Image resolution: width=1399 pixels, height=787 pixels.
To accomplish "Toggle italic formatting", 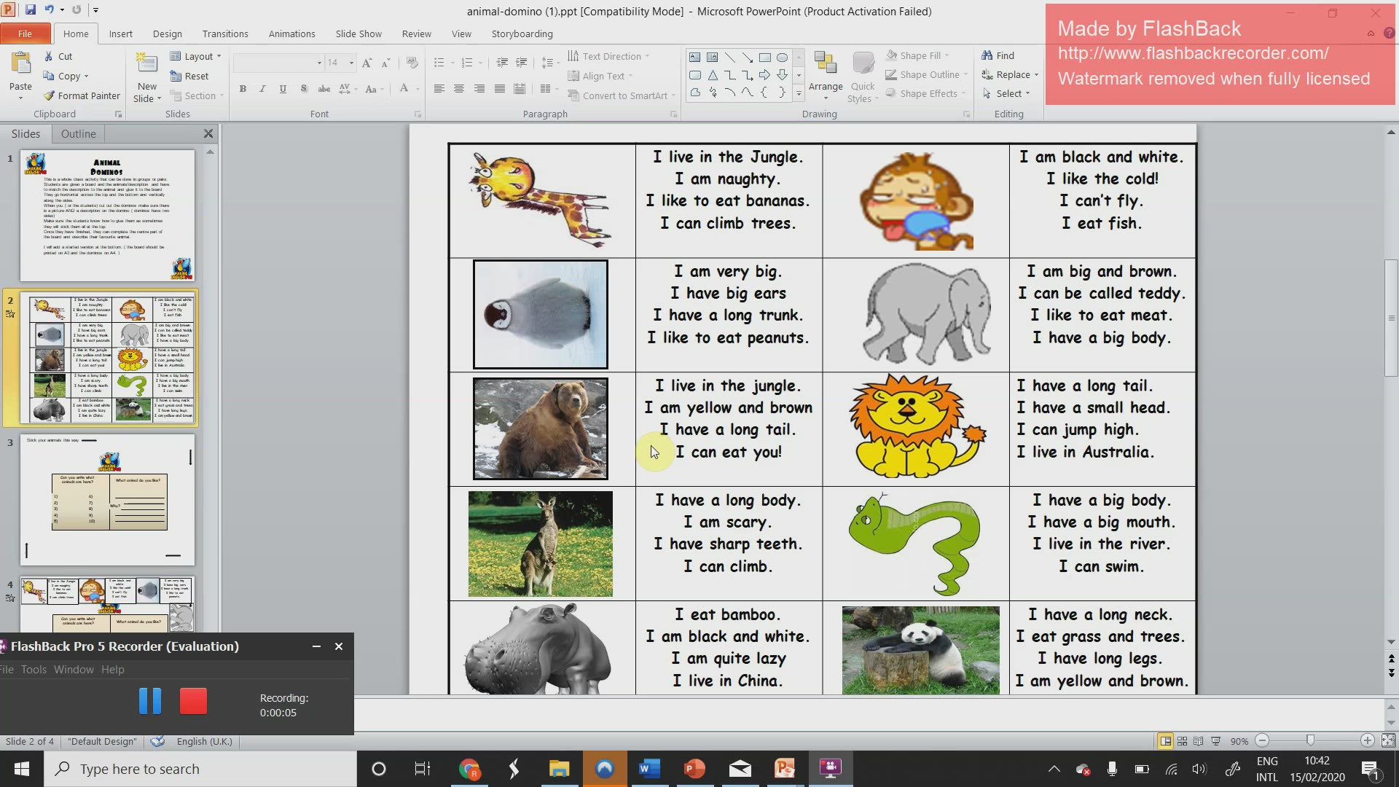I will pos(262,89).
